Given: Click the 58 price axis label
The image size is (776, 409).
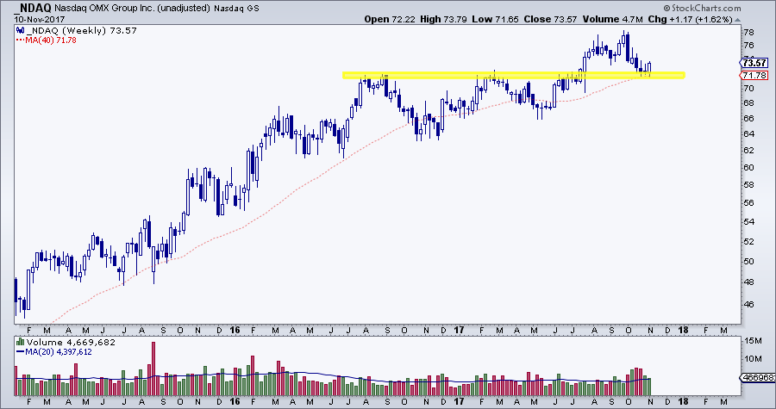Looking at the screenshot, I should (748, 185).
